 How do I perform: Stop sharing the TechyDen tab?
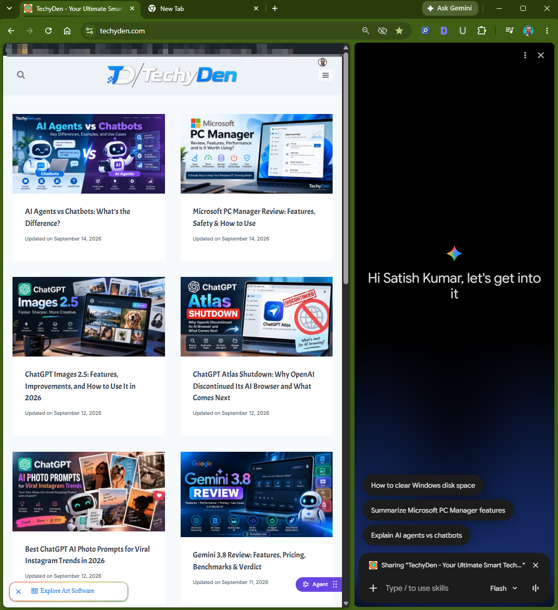coord(536,565)
